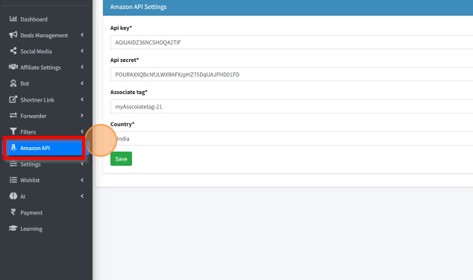The width and height of the screenshot is (473, 280).
Task: Focus the Associate tag text field
Action: pyautogui.click(x=292, y=107)
